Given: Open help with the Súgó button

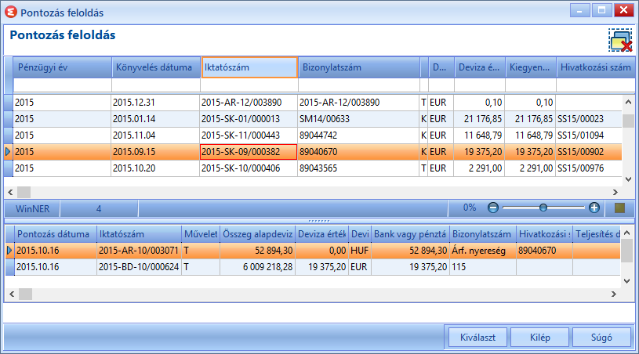Looking at the screenshot, I should click(x=601, y=338).
